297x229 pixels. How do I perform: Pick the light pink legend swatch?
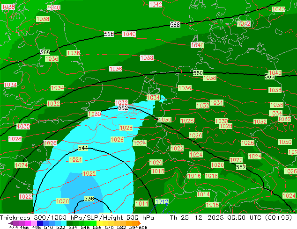pos(34,223)
